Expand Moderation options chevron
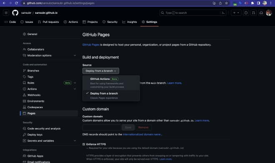This screenshot has height=163, width=275. click(75, 55)
